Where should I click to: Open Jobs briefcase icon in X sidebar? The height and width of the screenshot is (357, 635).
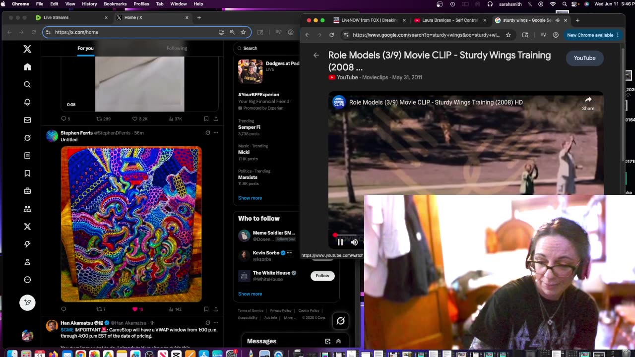(27, 191)
